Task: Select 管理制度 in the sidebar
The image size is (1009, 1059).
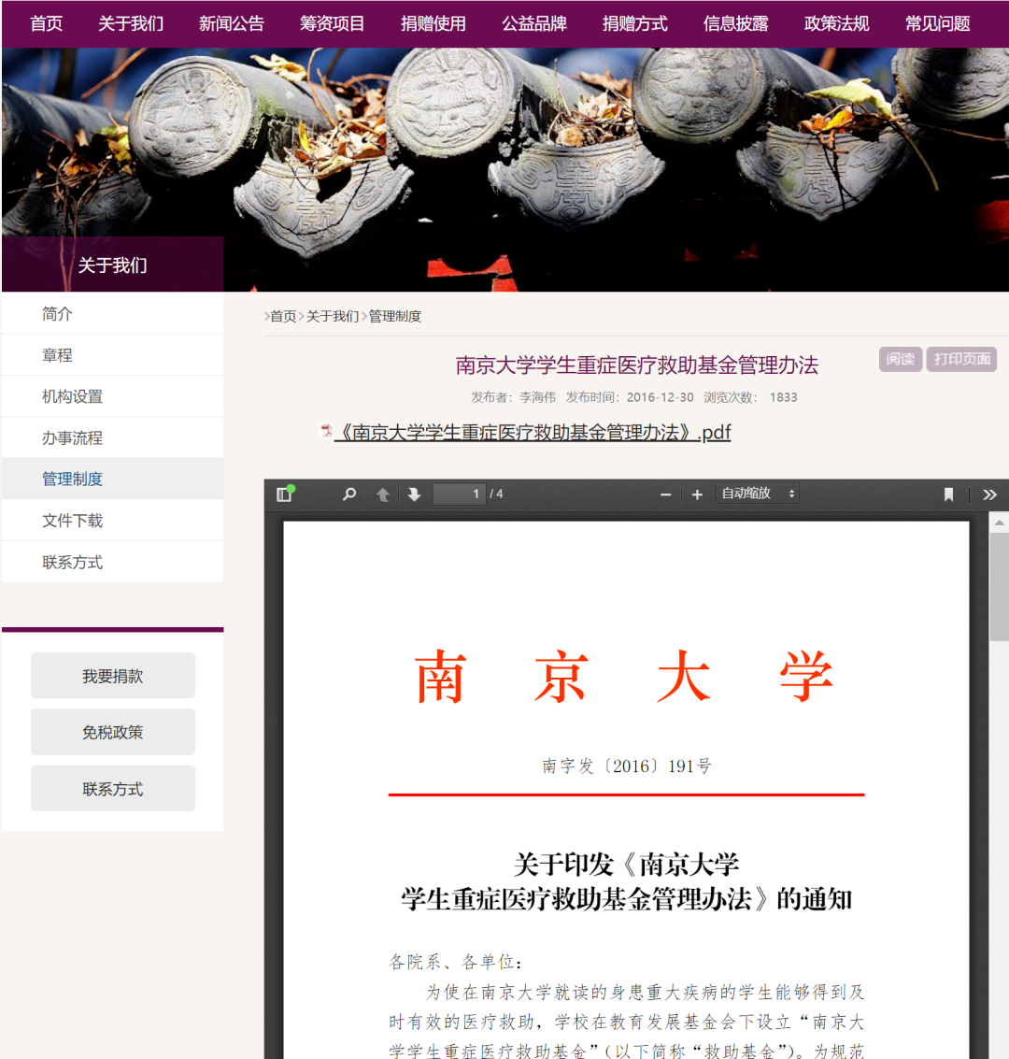Action: coord(72,479)
